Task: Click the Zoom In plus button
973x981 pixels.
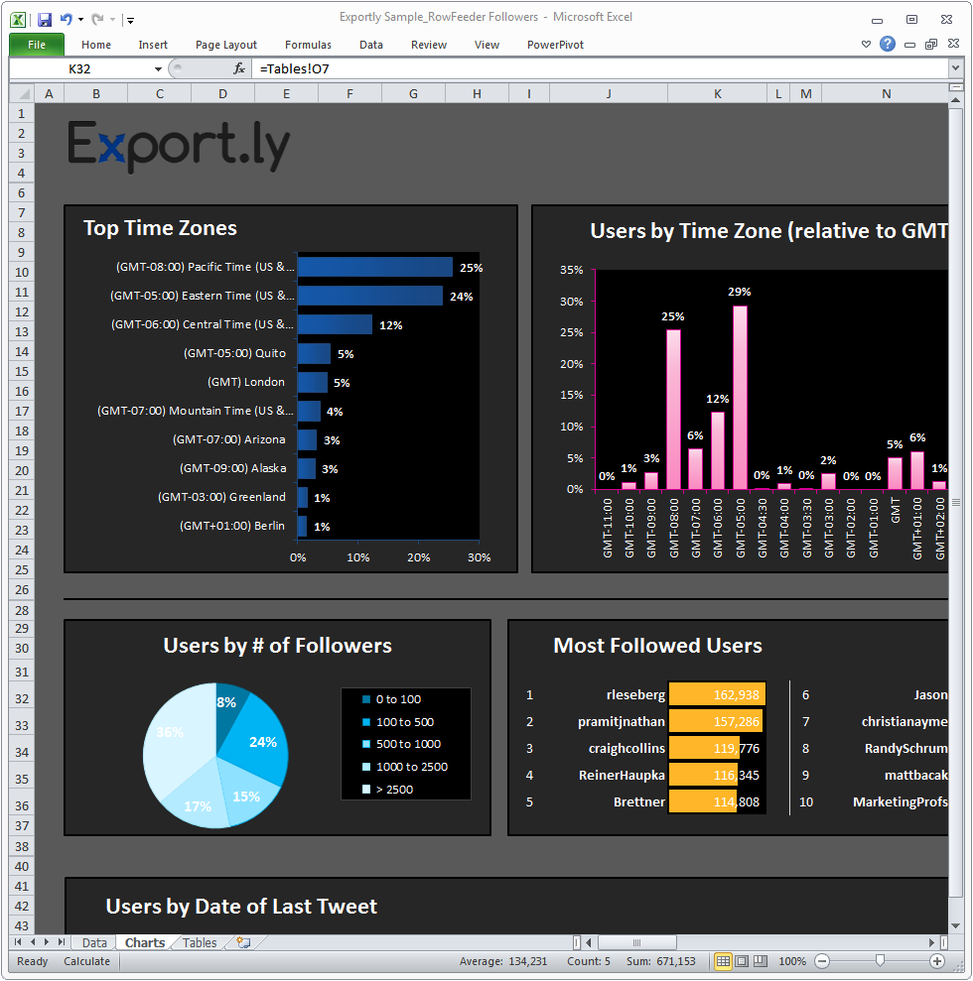Action: tap(937, 961)
